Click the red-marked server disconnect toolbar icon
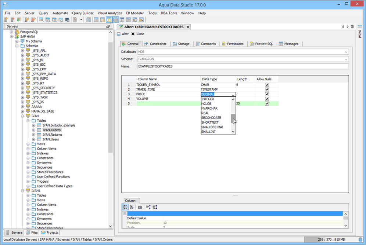 tap(12, 20)
